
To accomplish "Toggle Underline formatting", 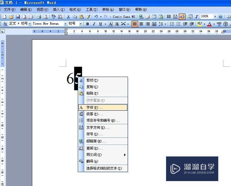I will [101, 24].
